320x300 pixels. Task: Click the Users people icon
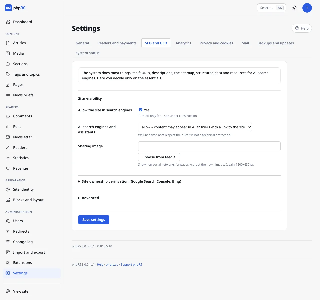pyautogui.click(x=8, y=221)
